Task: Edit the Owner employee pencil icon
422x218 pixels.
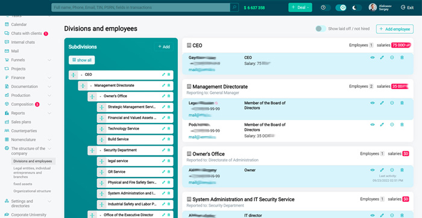Action: pos(382,170)
